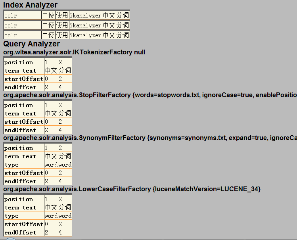297x240 pixels.
Task: Click "term text" label in LowerCaseFilterFactory table
Action: [20, 207]
